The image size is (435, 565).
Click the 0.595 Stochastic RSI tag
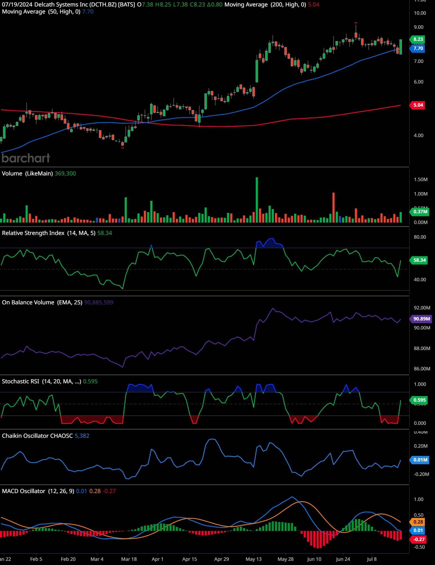[x=419, y=400]
